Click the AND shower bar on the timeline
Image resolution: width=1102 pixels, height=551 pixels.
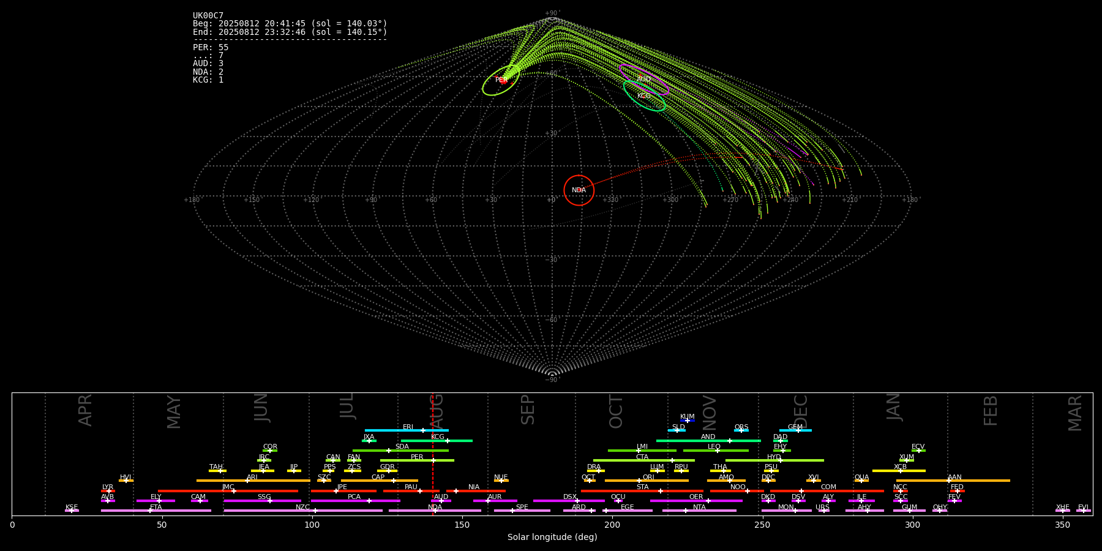click(708, 440)
